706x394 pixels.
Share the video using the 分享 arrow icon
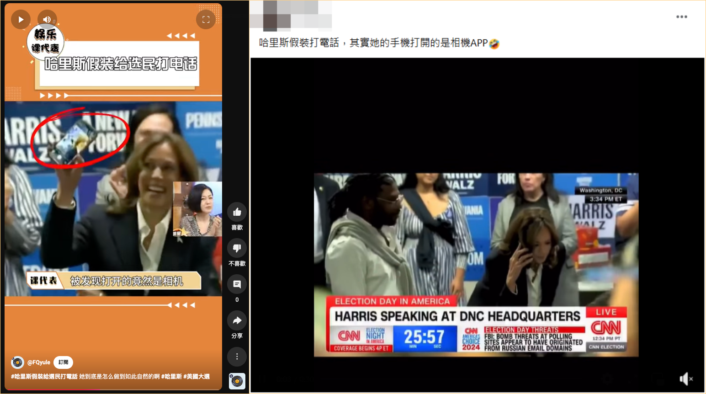(237, 320)
